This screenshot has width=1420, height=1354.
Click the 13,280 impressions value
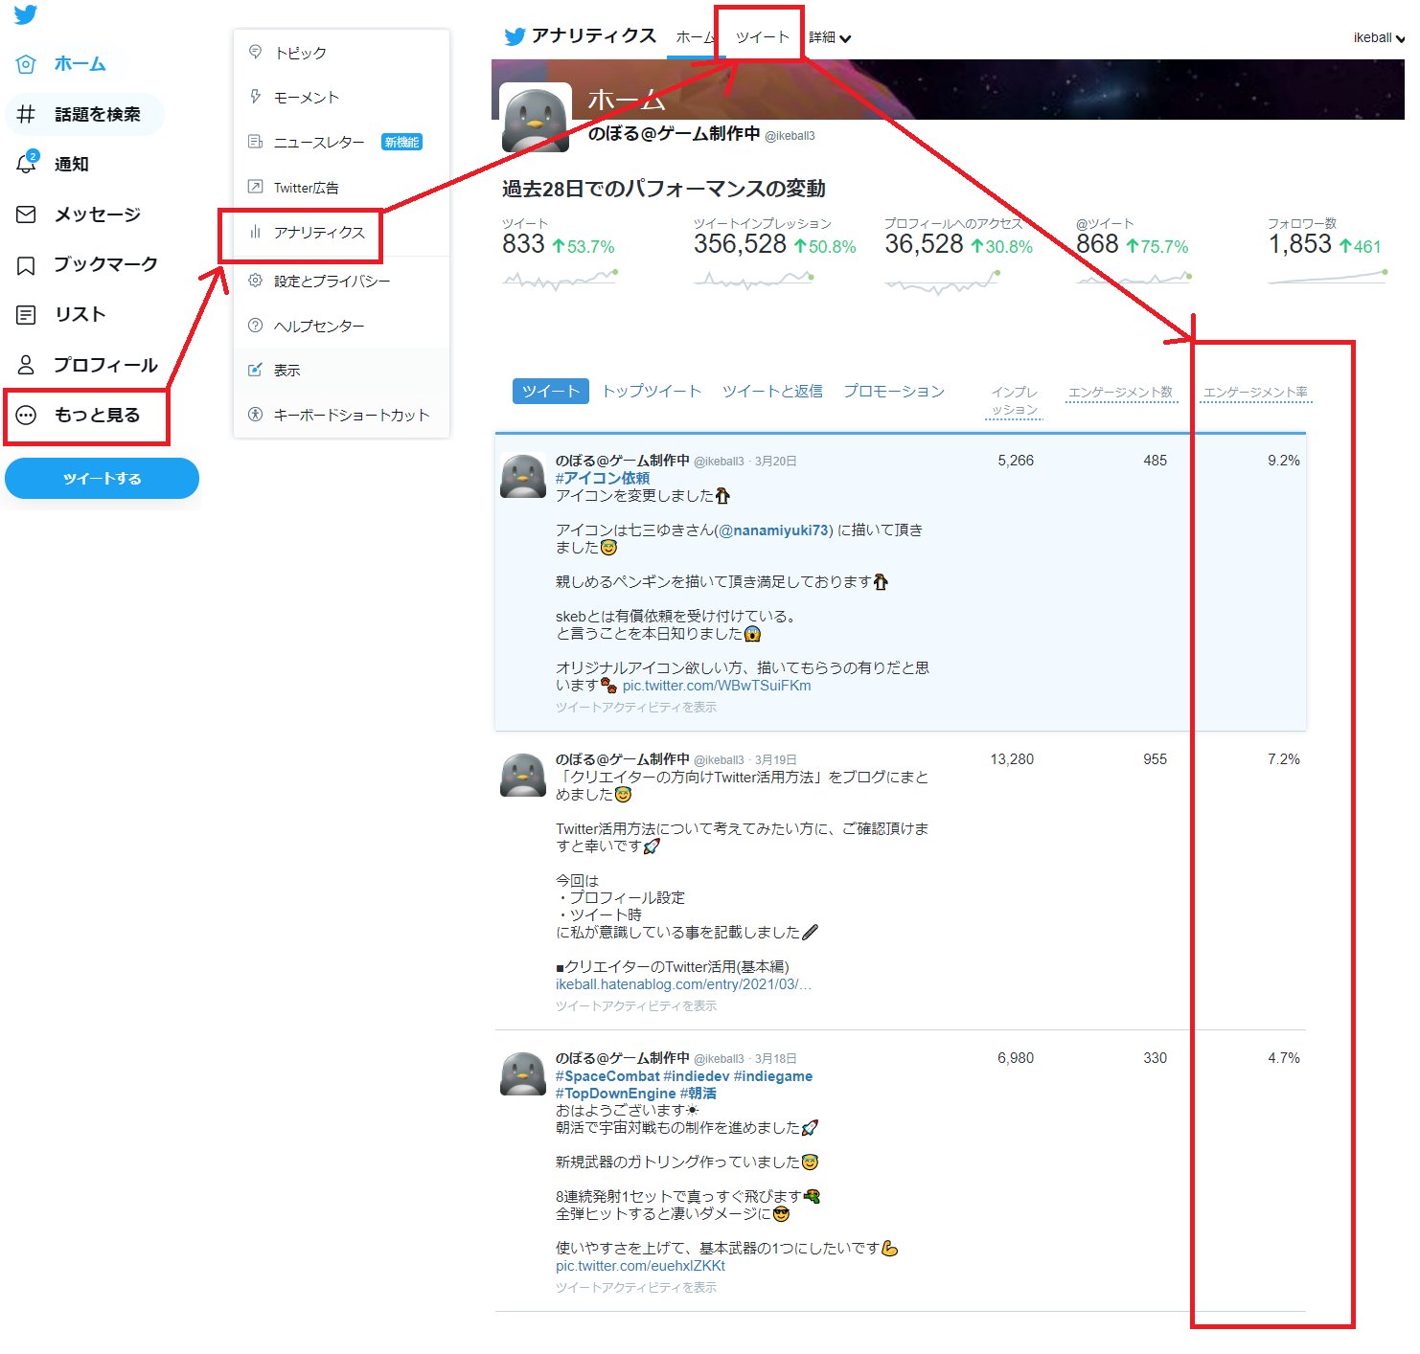point(1012,759)
